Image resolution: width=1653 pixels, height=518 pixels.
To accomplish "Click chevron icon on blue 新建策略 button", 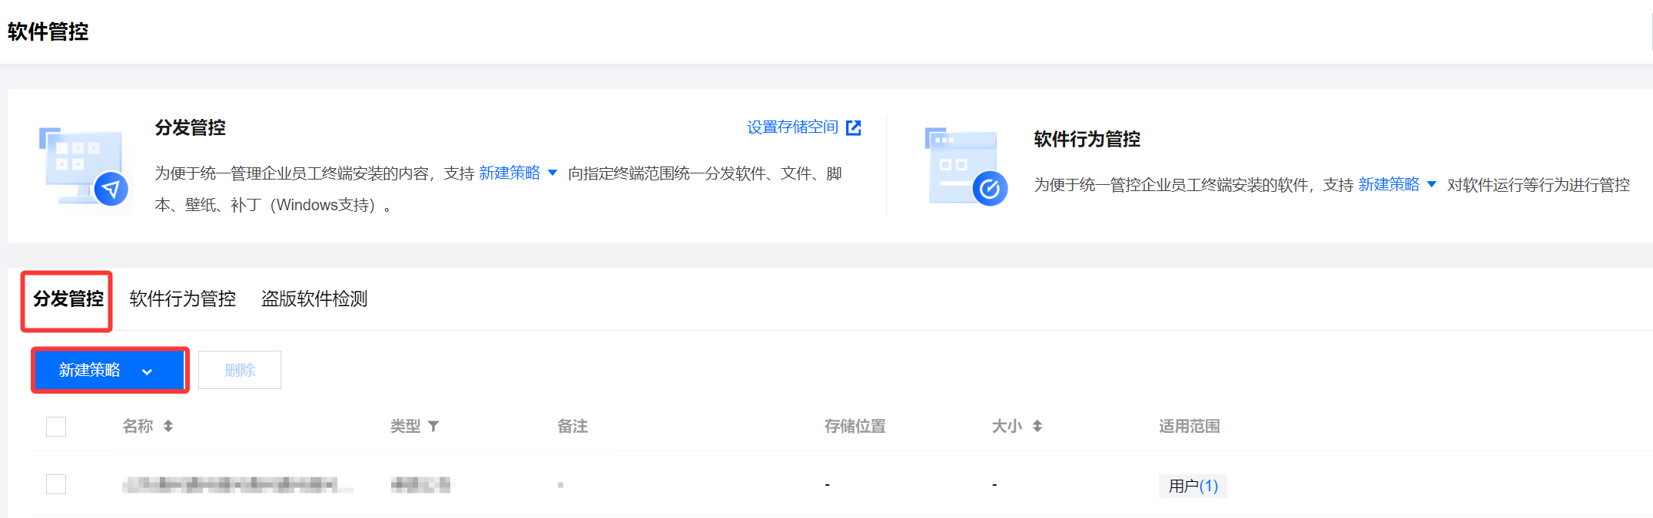I will point(147,371).
